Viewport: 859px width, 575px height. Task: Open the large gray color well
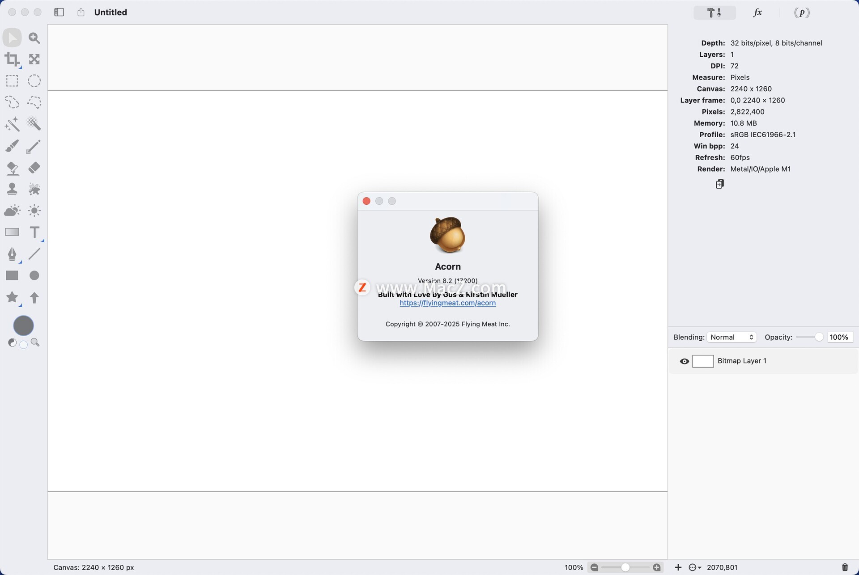tap(23, 326)
